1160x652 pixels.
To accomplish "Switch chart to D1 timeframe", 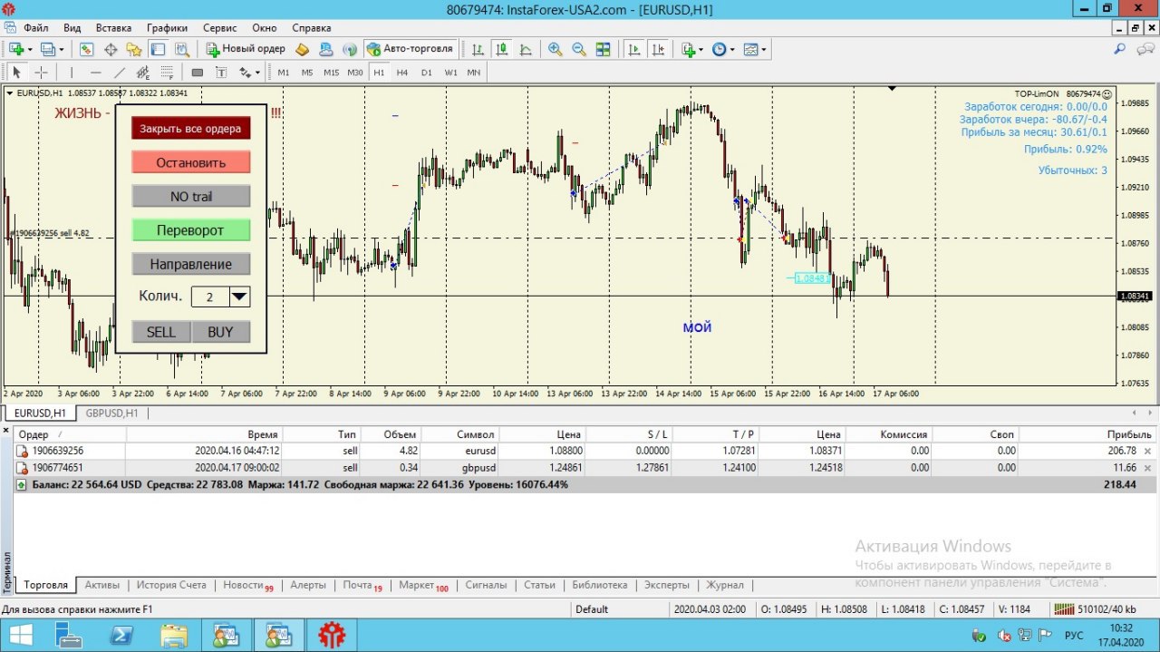I will [426, 73].
